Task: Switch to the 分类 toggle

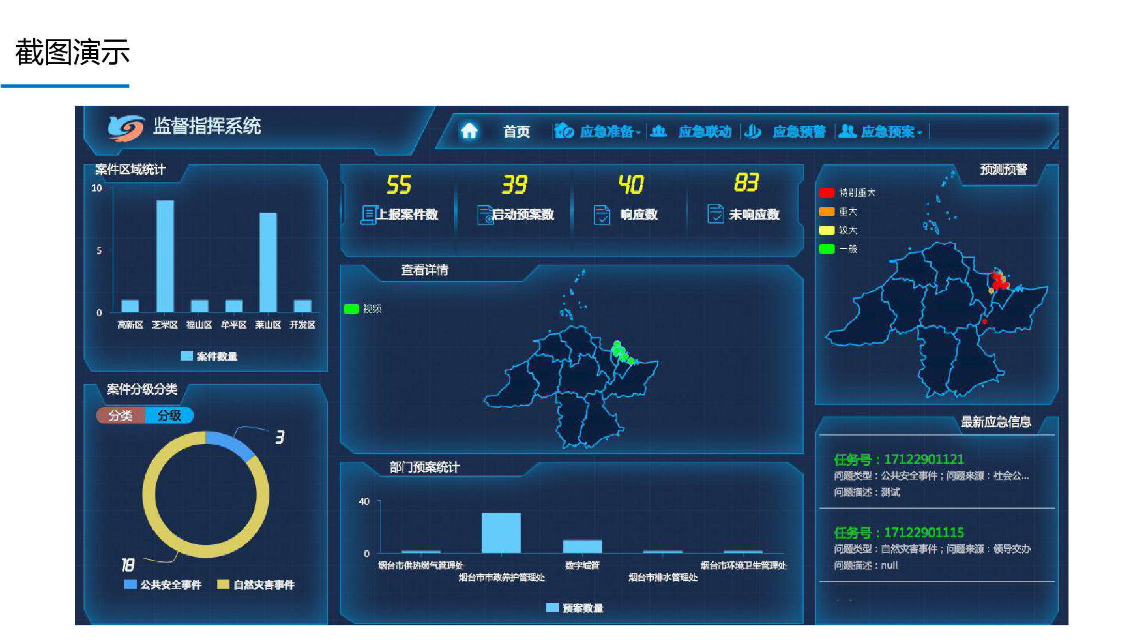Action: [x=121, y=416]
